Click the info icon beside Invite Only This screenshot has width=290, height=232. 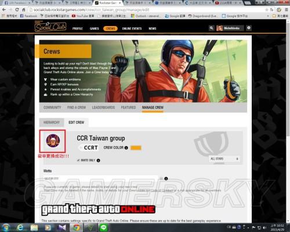point(98,160)
